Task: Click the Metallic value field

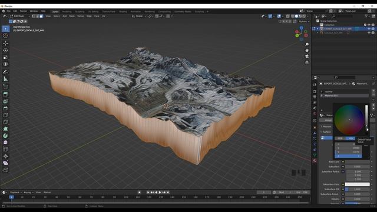Action: coord(358,199)
